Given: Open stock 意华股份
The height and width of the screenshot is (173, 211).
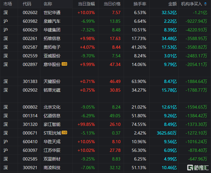Looking at the screenshot, I should (52, 64).
